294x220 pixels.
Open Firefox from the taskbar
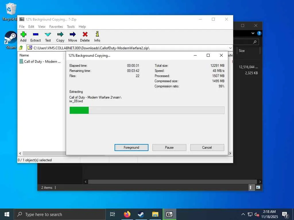point(127,214)
